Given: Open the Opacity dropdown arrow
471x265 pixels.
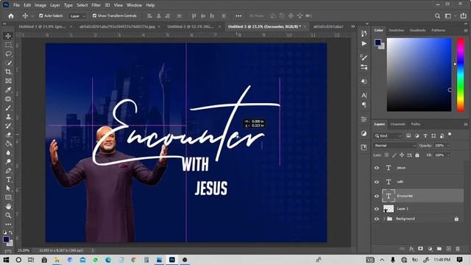Looking at the screenshot, I should point(448,146).
